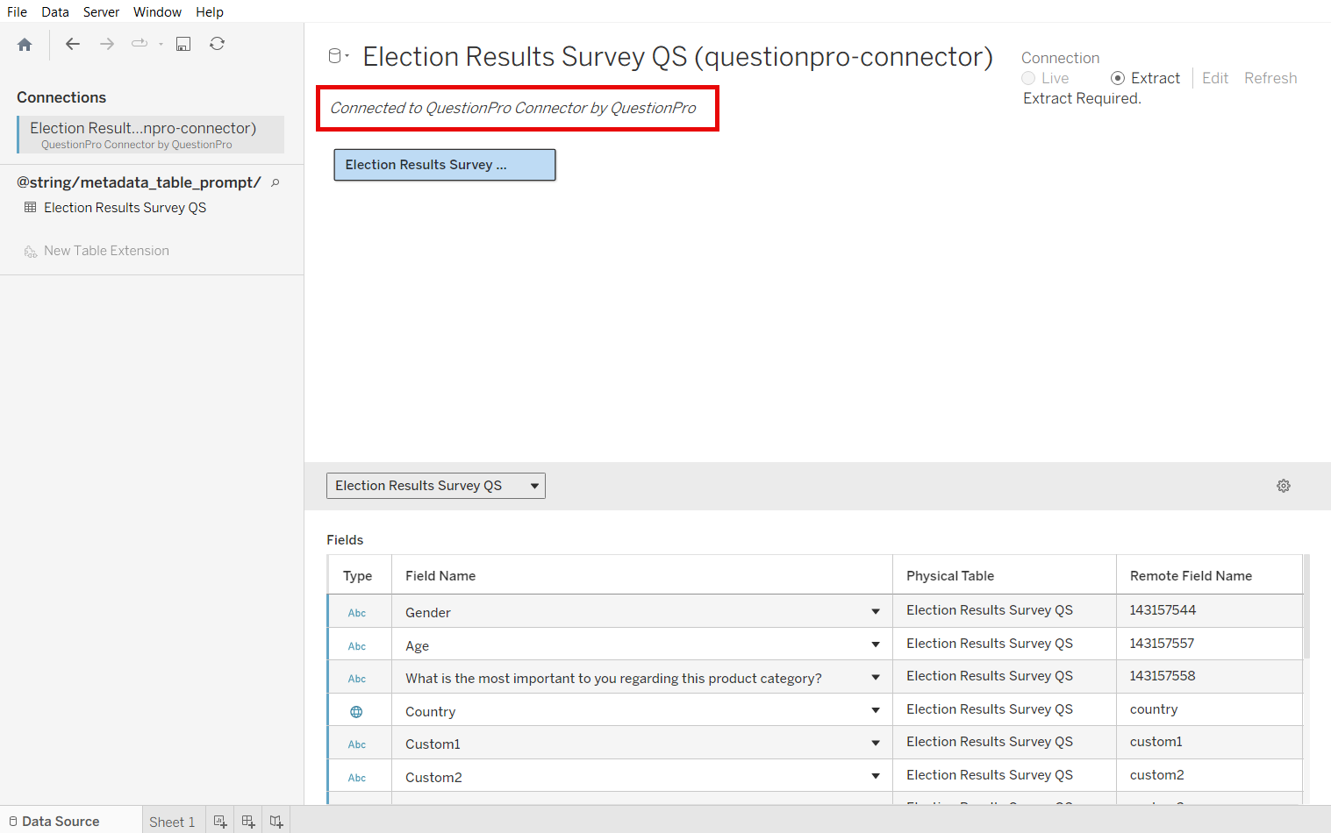Select the Extract connection radio button
The height and width of the screenshot is (833, 1331).
(x=1117, y=78)
